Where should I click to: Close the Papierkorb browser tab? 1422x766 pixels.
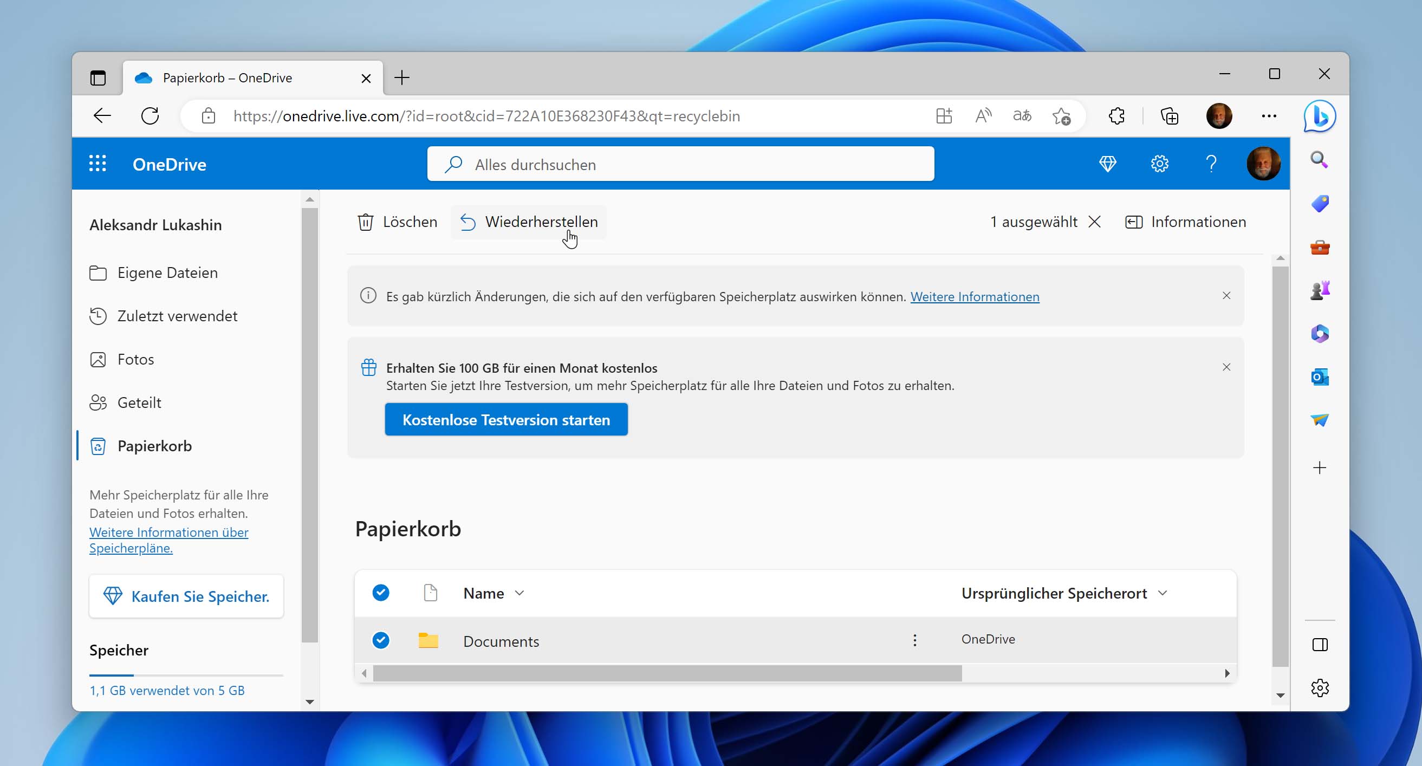(x=366, y=79)
